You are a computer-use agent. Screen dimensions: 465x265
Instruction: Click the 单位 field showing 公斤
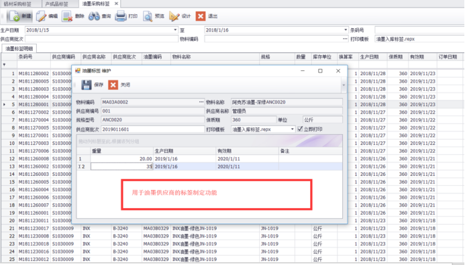point(322,120)
